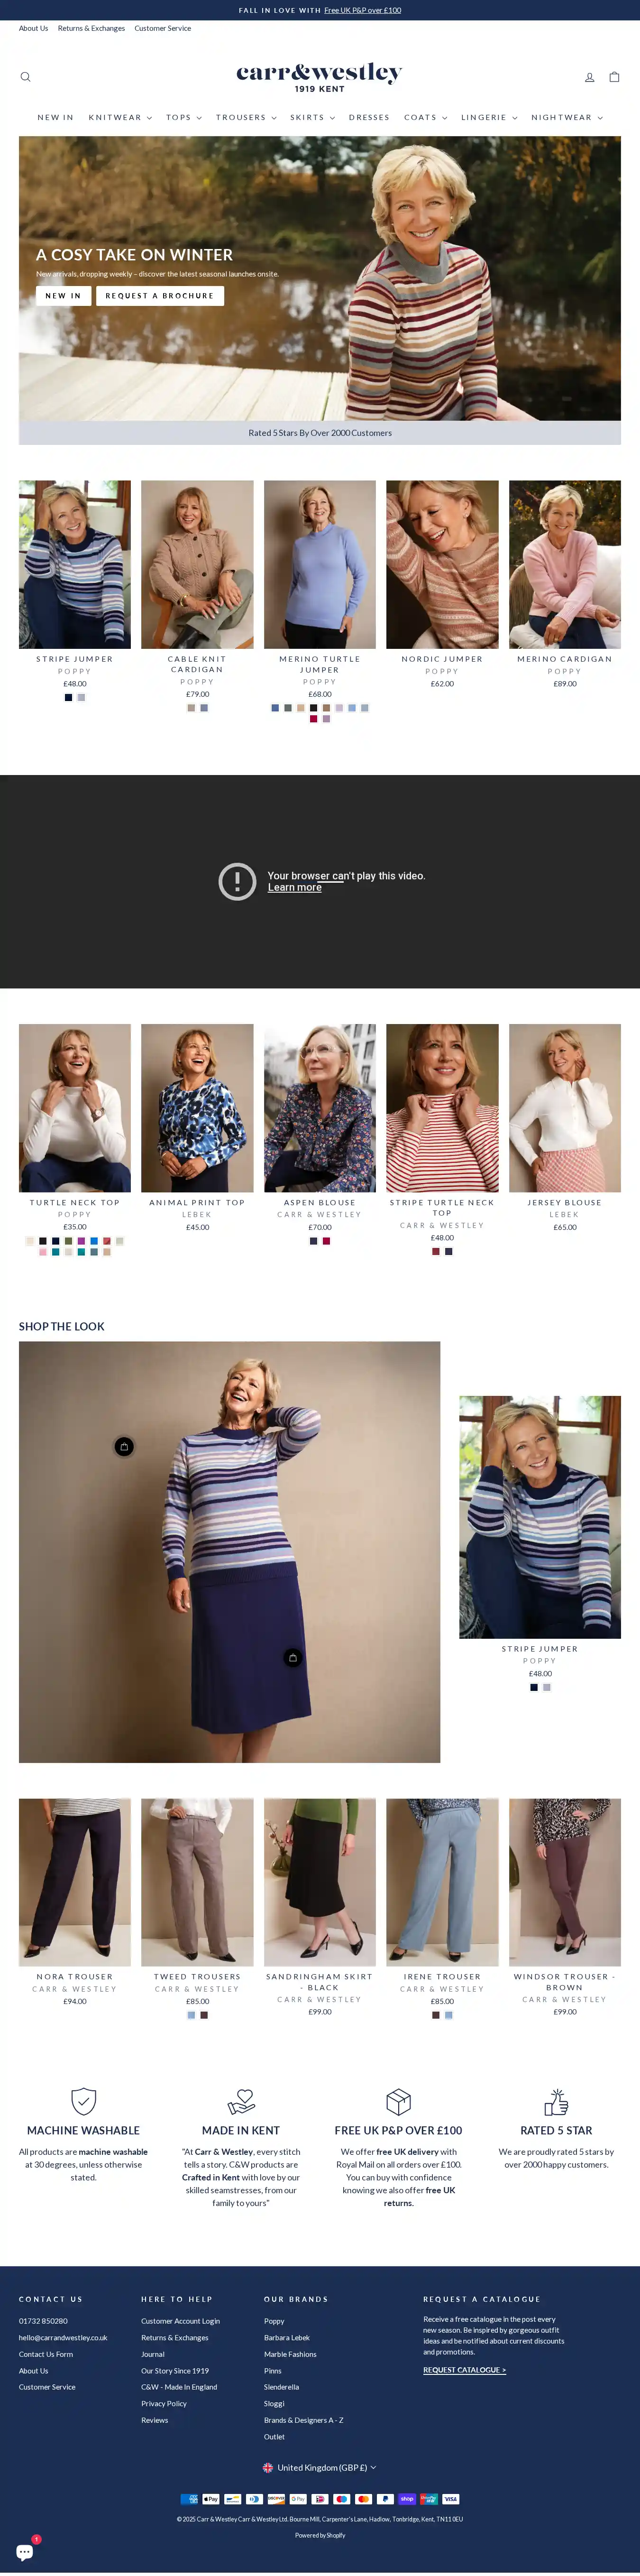The image size is (640, 2576).
Task: Click the jumper hotspot on look image
Action: coord(124,1446)
